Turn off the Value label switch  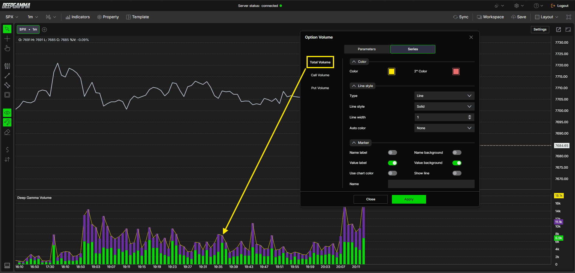click(392, 163)
